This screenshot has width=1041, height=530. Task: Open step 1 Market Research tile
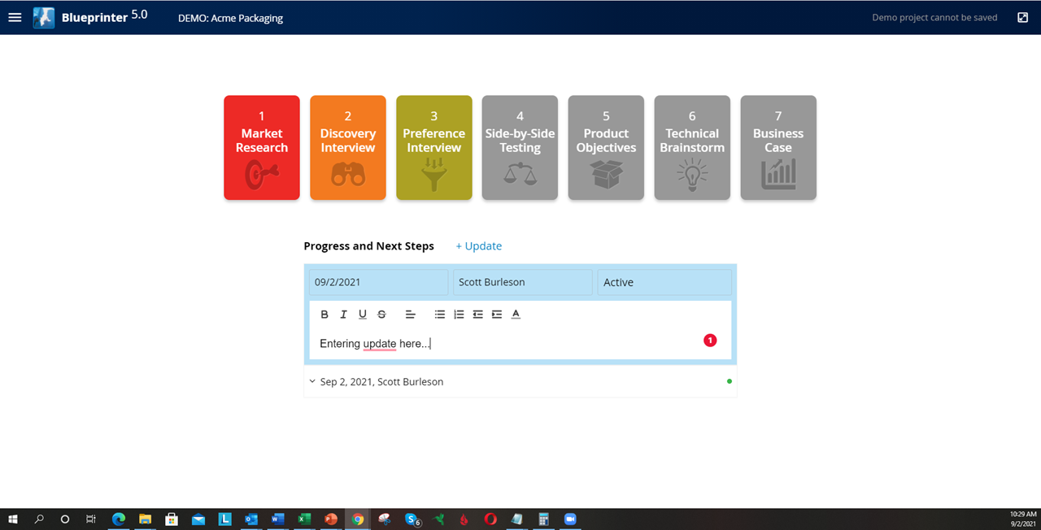[x=262, y=147]
